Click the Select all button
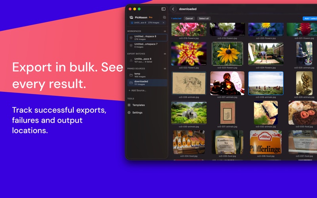The height and width of the screenshot is (198, 317). [x=204, y=18]
